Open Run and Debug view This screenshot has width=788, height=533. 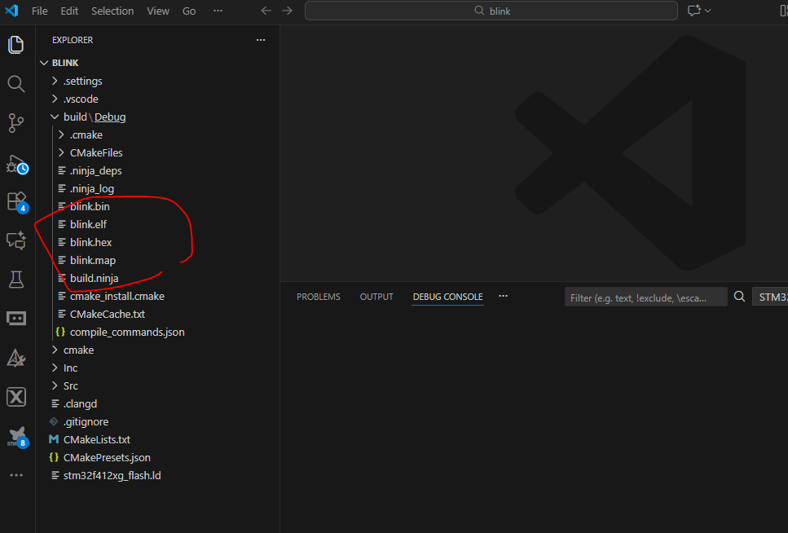pyautogui.click(x=16, y=164)
